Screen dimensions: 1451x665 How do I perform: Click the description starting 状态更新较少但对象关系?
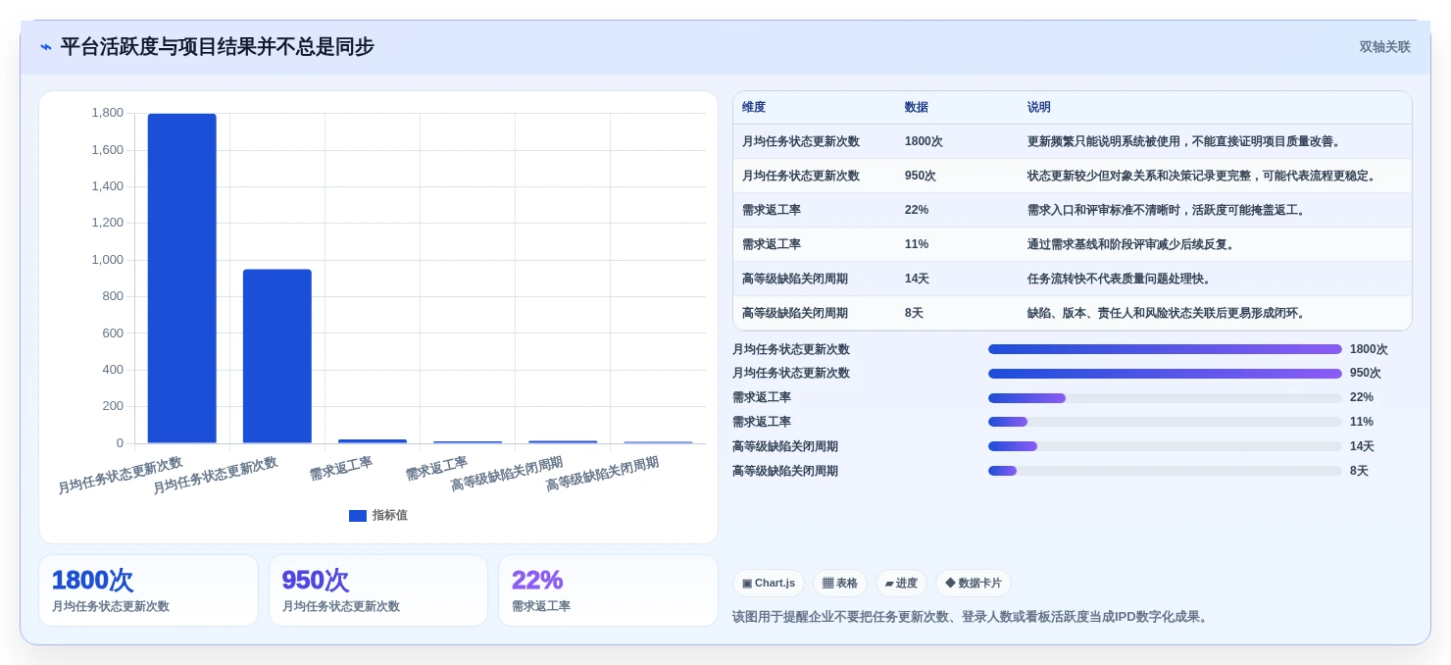coord(1202,176)
